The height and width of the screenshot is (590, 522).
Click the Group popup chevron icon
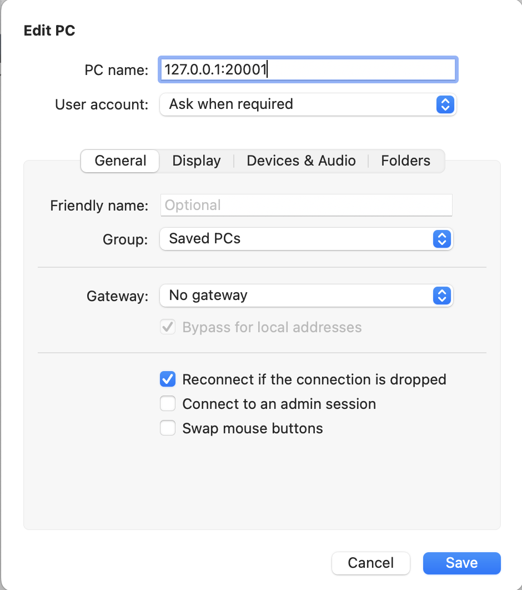[x=442, y=239]
